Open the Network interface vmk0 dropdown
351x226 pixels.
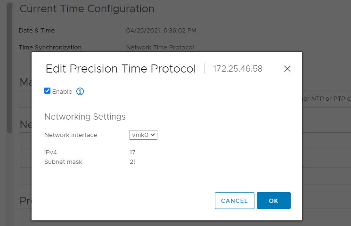tap(143, 135)
